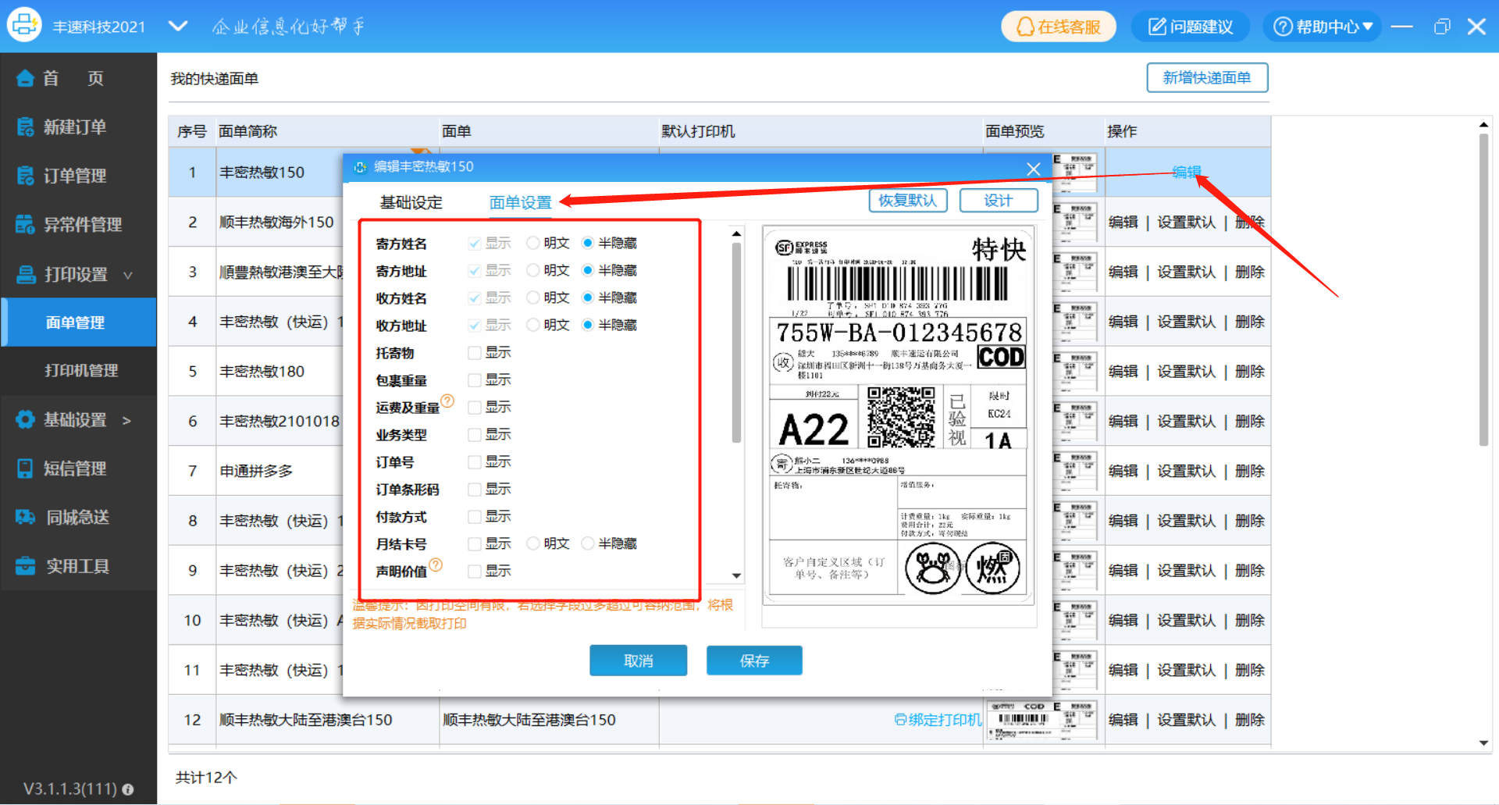This screenshot has width=1499, height=805.
Task: Click the waybill preview image in dialog
Action: (898, 414)
